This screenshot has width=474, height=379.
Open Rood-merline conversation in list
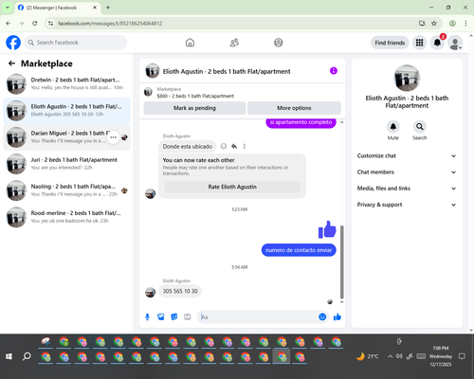pyautogui.click(x=66, y=217)
